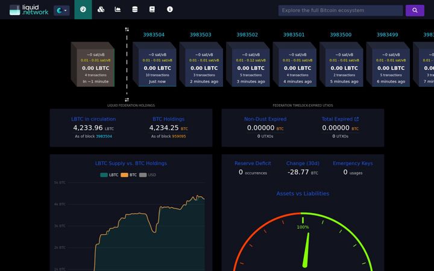Click the Emergency Keys heading
This screenshot has width=434, height=271.
tap(353, 163)
